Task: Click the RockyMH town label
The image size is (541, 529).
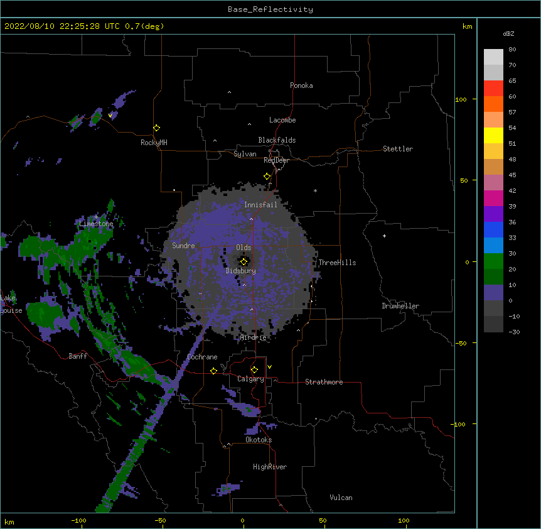Action: (x=154, y=143)
